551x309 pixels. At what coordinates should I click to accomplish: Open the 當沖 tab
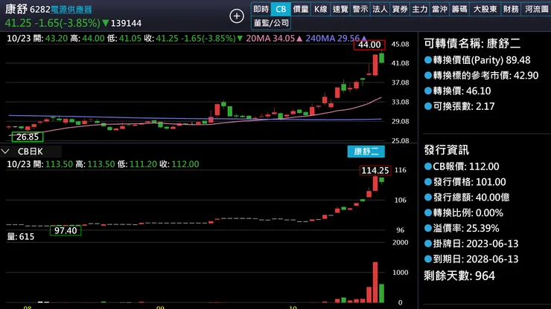[x=439, y=9]
